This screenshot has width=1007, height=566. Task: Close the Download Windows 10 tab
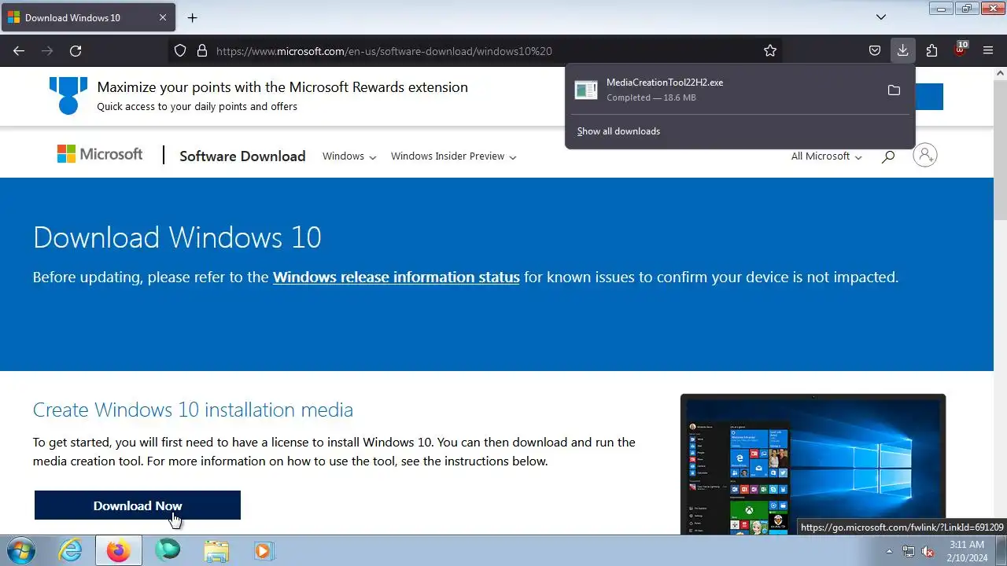[x=163, y=17]
